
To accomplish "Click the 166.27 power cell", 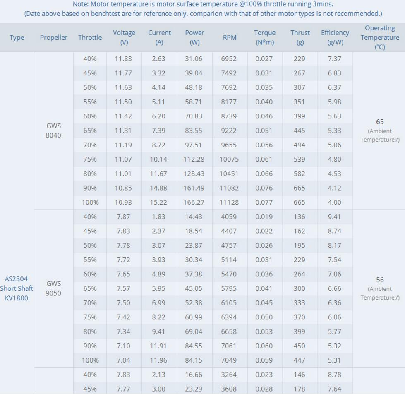I will [194, 202].
